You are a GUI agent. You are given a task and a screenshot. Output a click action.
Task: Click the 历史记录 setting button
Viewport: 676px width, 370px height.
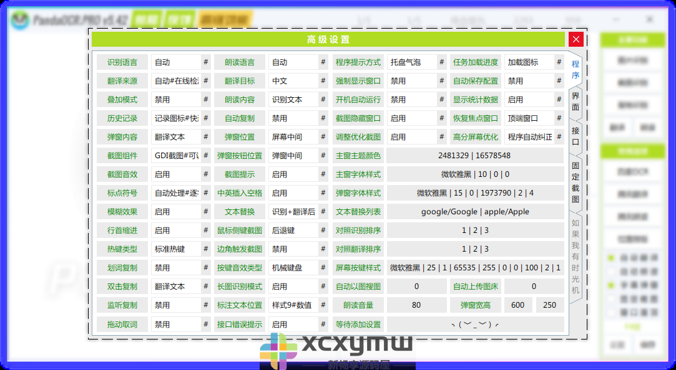(122, 117)
